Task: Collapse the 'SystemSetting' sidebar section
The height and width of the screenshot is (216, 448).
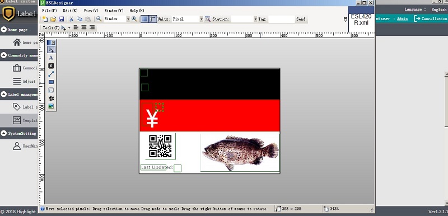Action: tap(4, 133)
